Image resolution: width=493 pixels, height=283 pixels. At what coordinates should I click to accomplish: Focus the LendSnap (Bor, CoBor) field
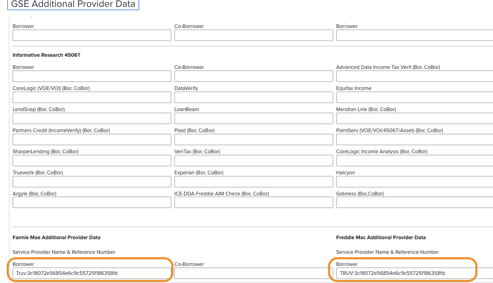92,118
